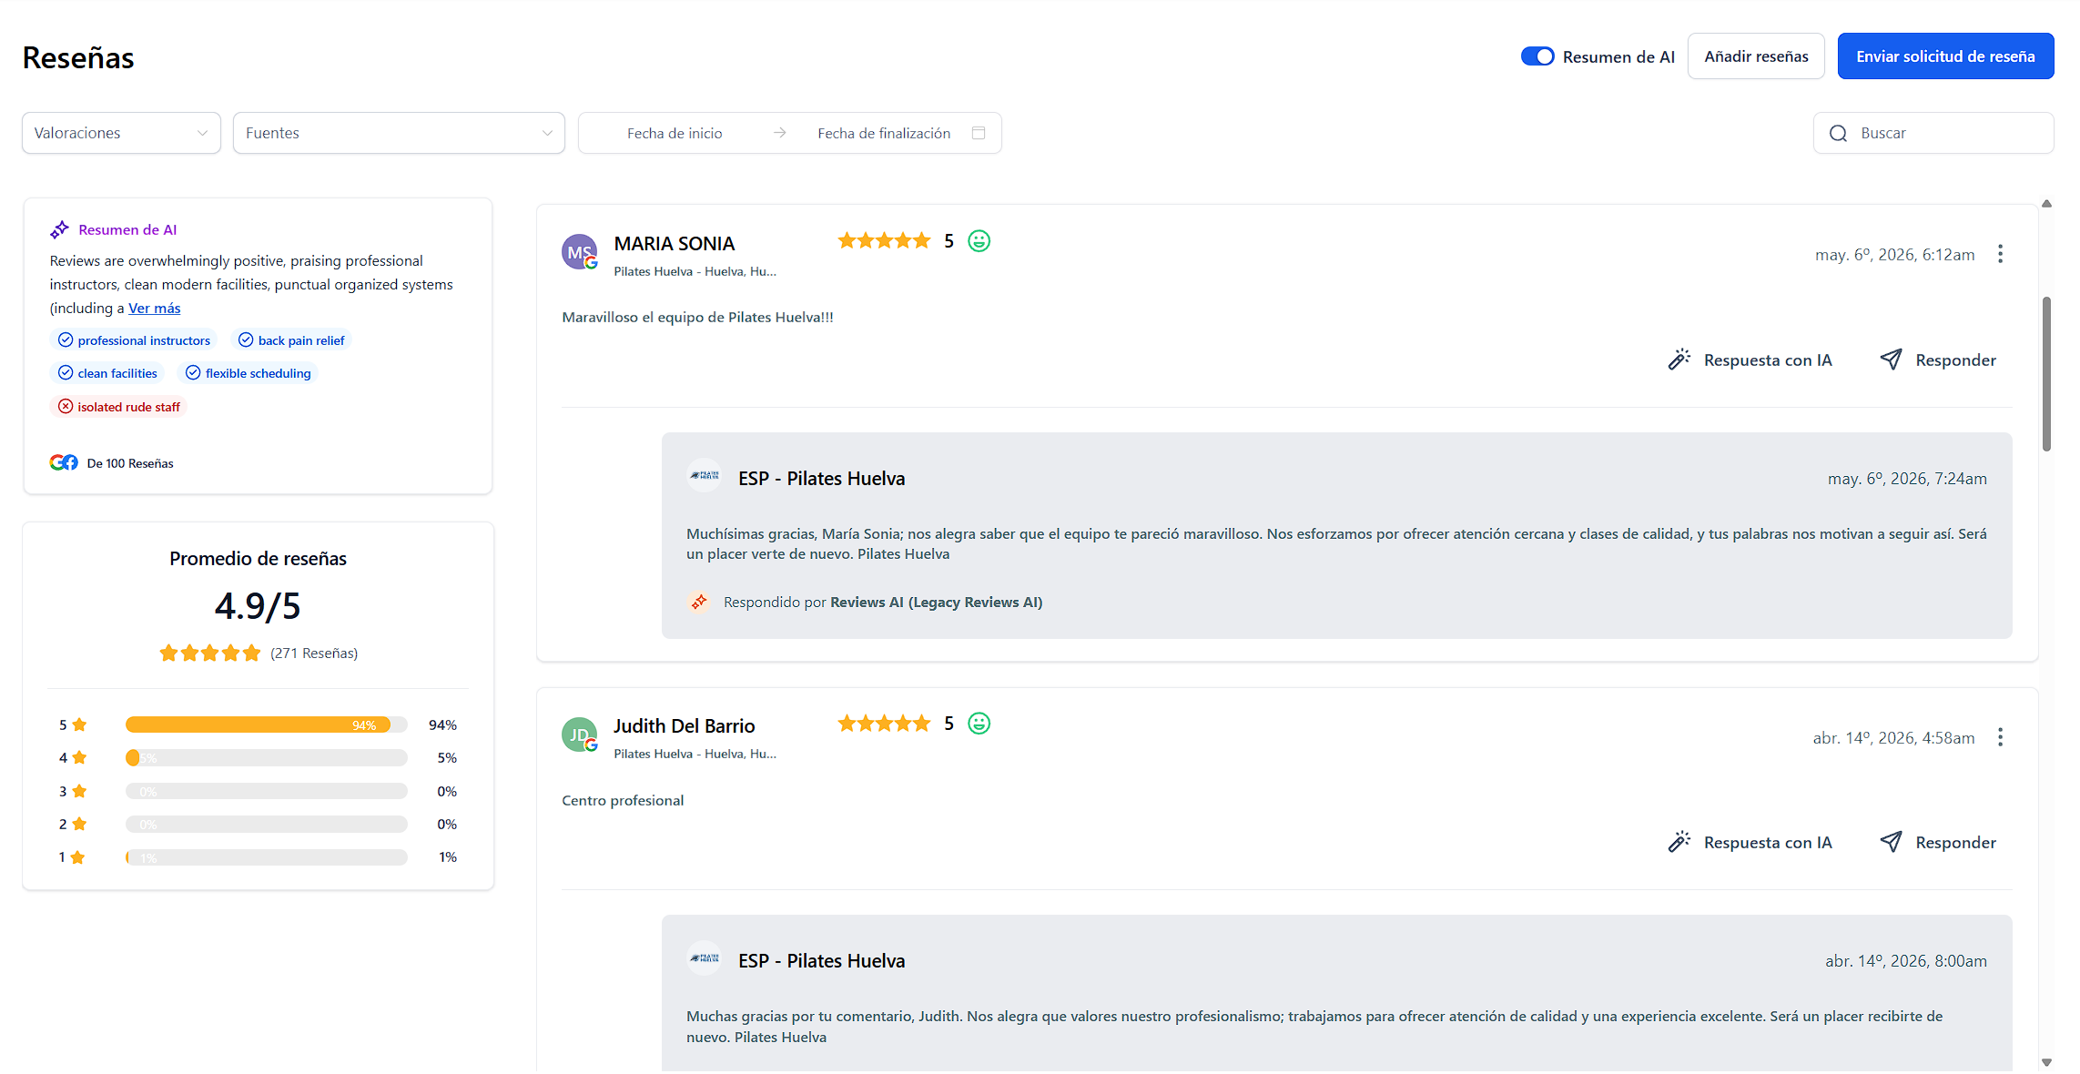Image resolution: width=2080 pixels, height=1074 pixels.
Task: Select the clean facilities tag
Action: click(107, 373)
